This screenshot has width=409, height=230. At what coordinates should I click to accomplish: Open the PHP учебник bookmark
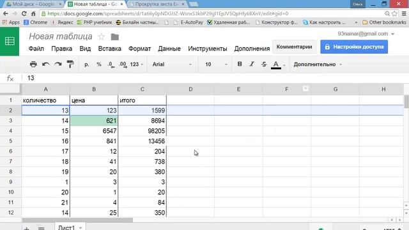95,22
